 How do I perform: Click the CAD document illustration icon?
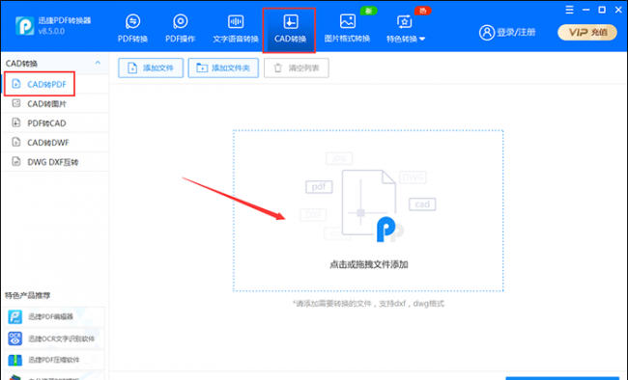click(x=369, y=203)
